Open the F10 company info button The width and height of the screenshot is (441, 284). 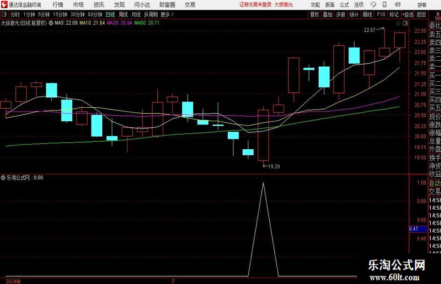(x=381, y=14)
